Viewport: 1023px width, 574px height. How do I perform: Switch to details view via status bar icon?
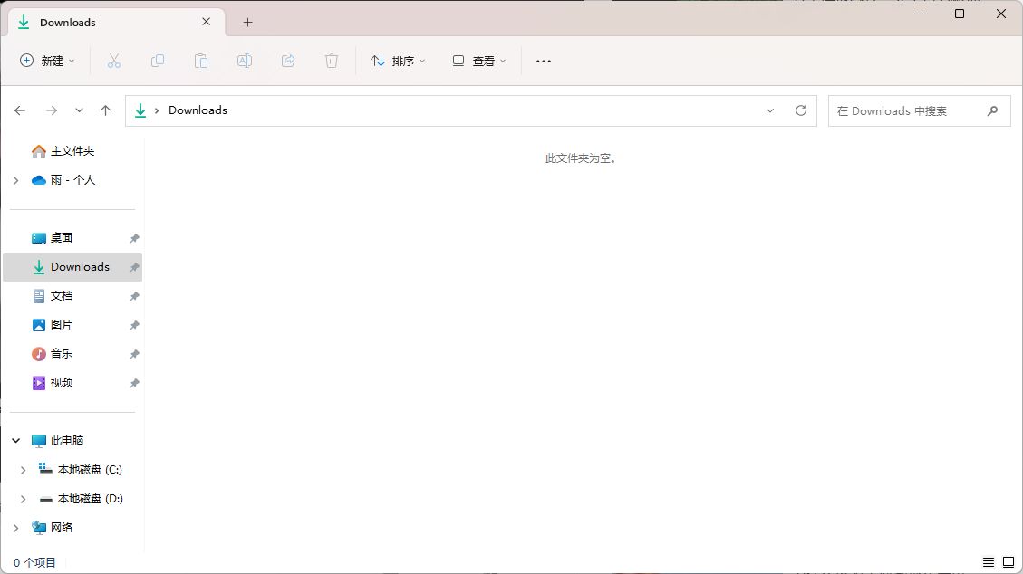(988, 562)
